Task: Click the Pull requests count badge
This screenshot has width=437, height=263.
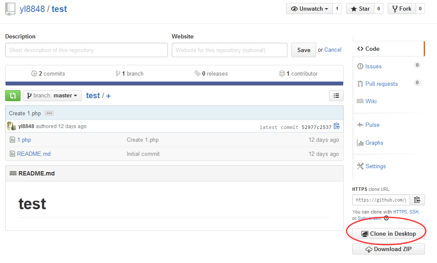Action: pos(417,82)
